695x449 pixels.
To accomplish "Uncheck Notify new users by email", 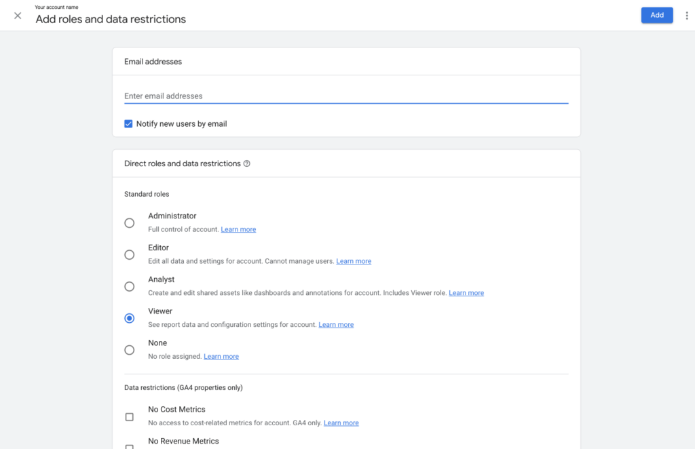I will tap(128, 124).
